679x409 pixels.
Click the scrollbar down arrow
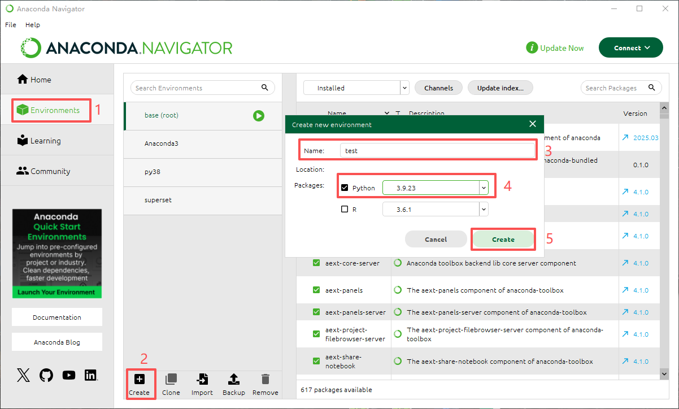point(664,373)
